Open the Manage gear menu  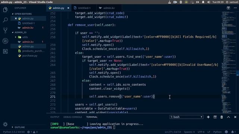[5, 124]
